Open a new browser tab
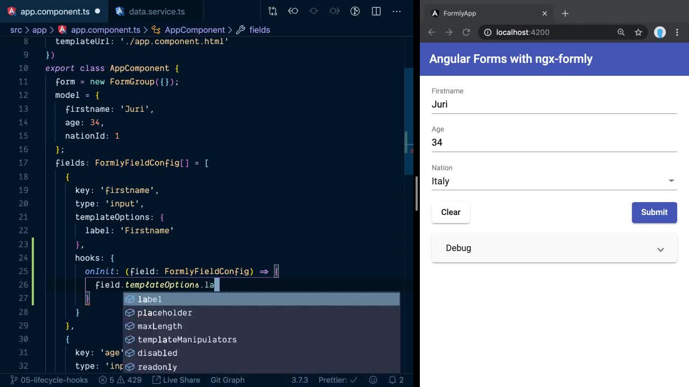The width and height of the screenshot is (689, 387). [565, 13]
